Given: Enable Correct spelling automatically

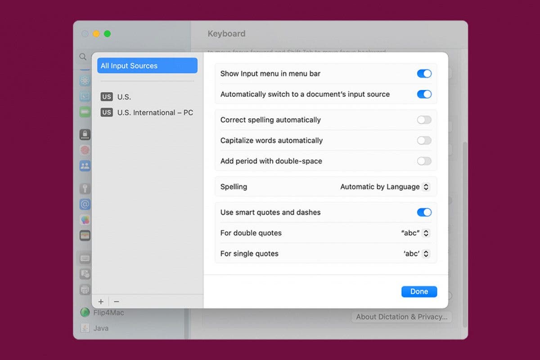Looking at the screenshot, I should tap(423, 120).
